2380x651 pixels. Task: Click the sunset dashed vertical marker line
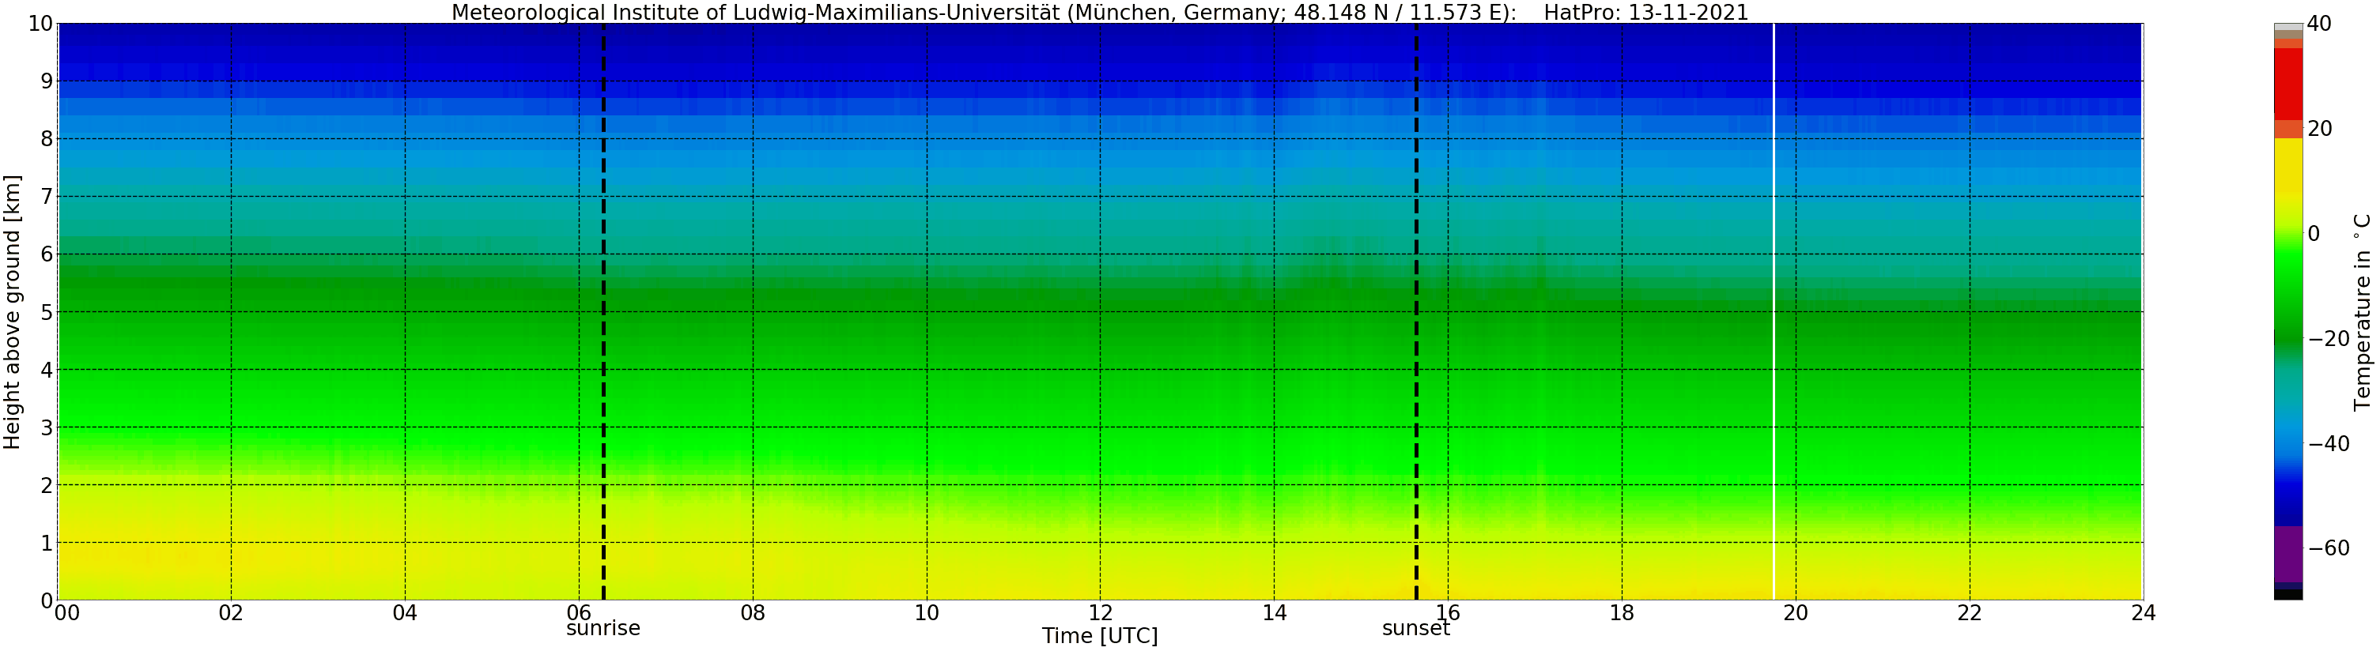[x=1416, y=312]
